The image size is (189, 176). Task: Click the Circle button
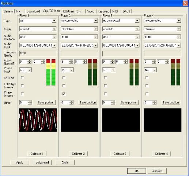tap(65, 162)
